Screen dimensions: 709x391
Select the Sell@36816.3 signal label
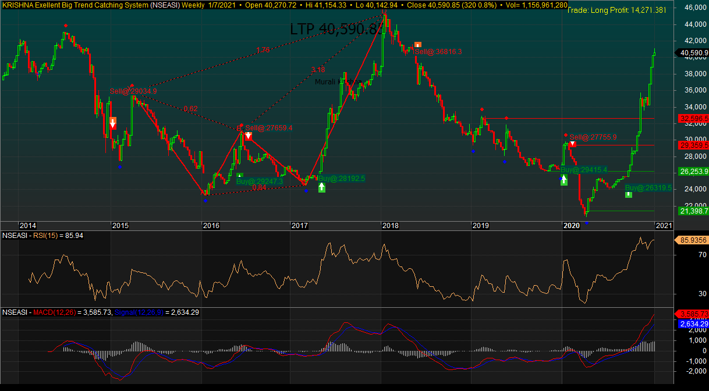(438, 52)
